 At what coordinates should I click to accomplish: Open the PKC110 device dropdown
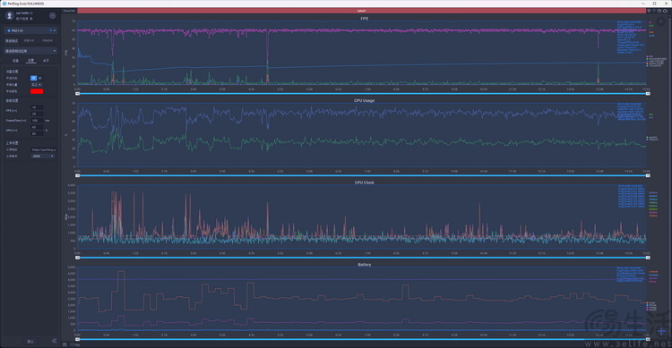click(x=30, y=30)
